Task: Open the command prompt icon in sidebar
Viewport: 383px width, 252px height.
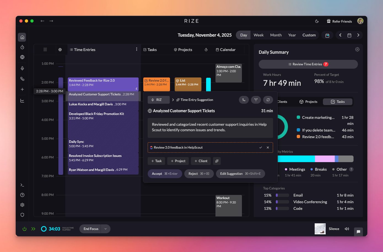Action: coord(22,185)
